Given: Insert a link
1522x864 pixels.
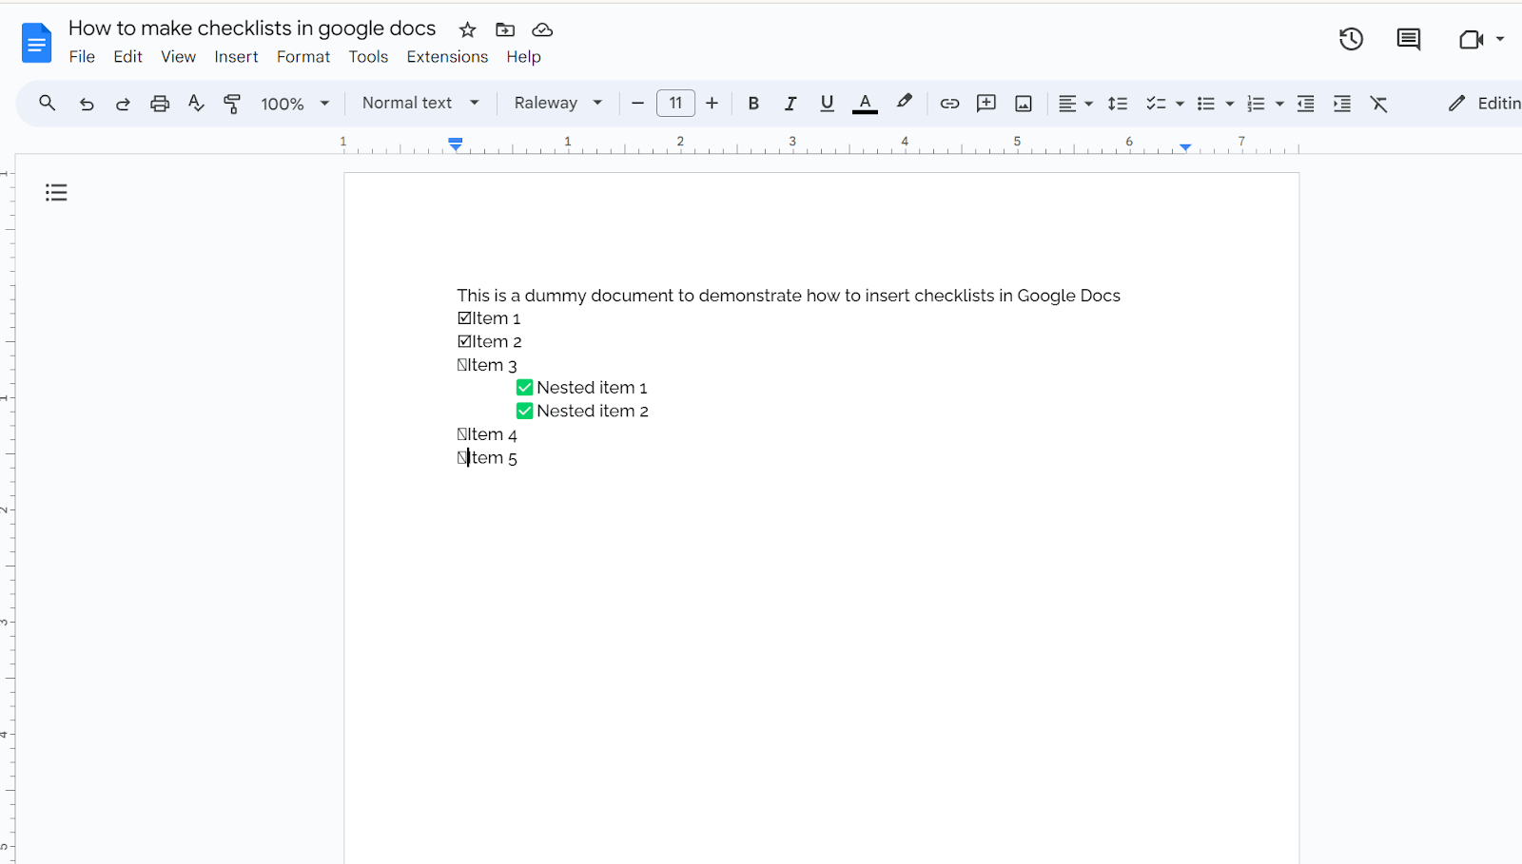Looking at the screenshot, I should pos(949,103).
